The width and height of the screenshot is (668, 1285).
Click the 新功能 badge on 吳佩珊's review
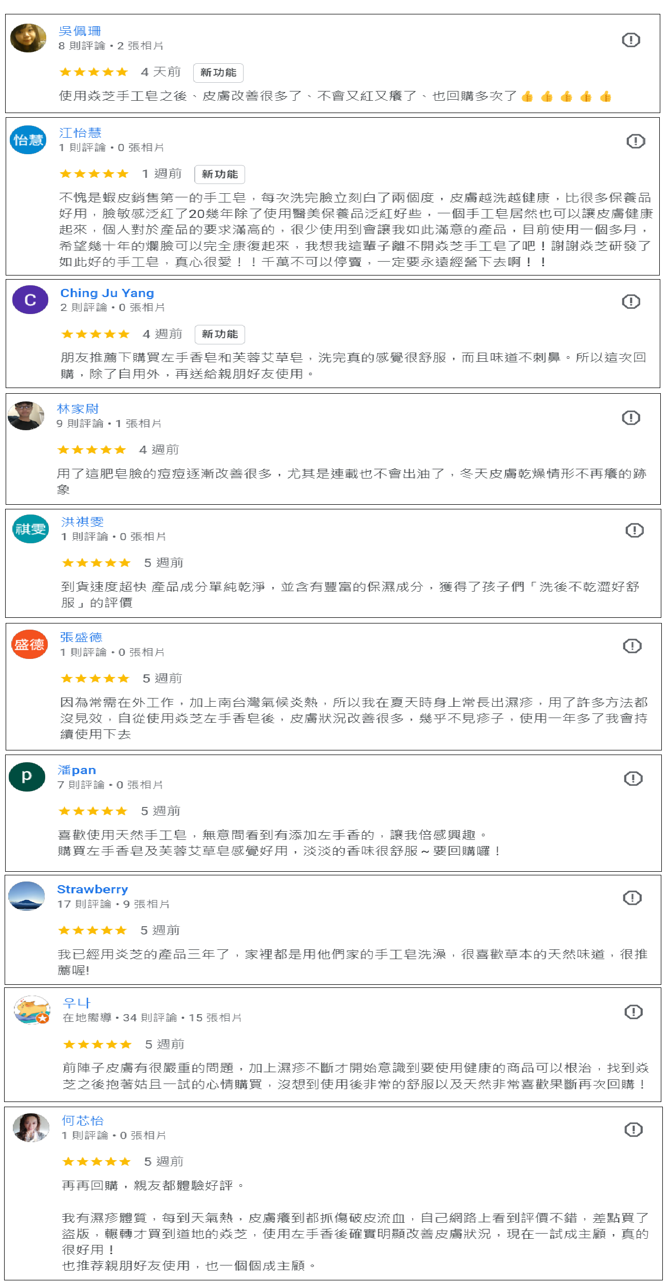pyautogui.click(x=218, y=72)
